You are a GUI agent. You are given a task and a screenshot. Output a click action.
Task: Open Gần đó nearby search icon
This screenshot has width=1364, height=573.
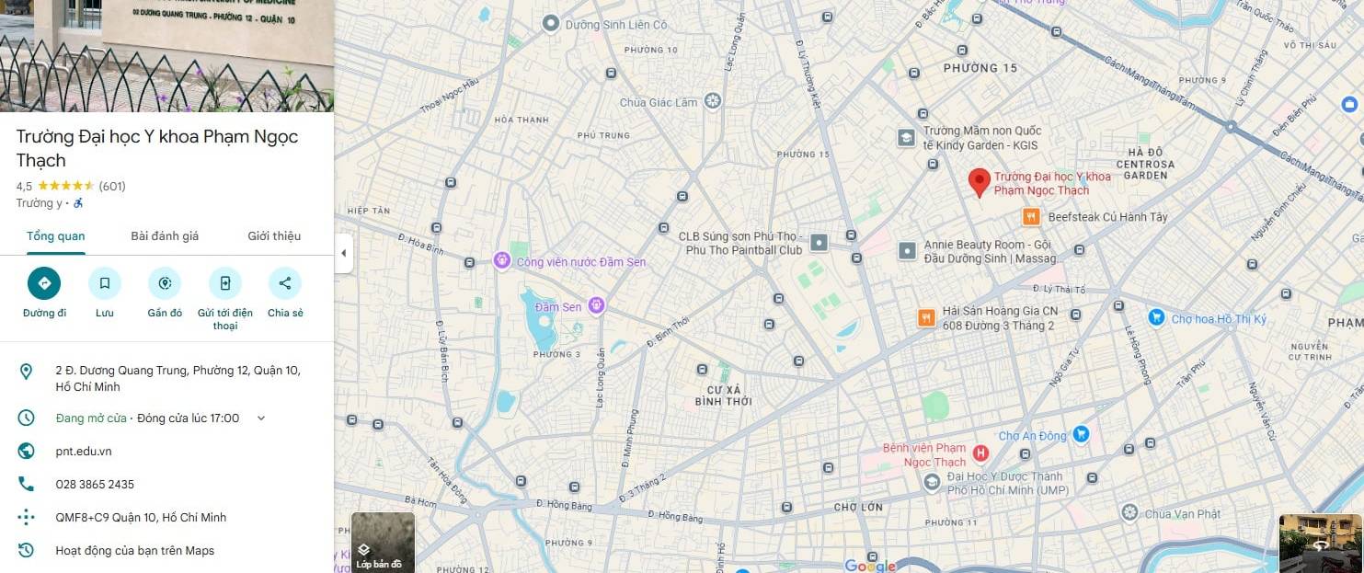click(x=165, y=283)
